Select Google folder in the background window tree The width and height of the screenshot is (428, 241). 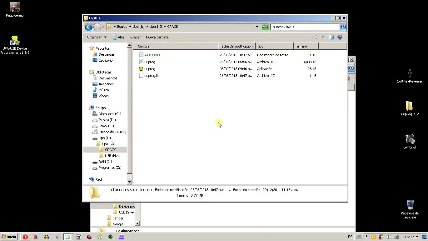[118, 224]
